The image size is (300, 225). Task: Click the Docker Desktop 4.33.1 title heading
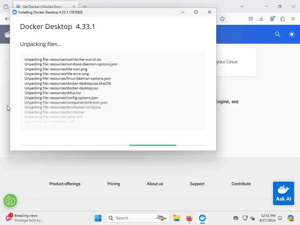tap(57, 27)
